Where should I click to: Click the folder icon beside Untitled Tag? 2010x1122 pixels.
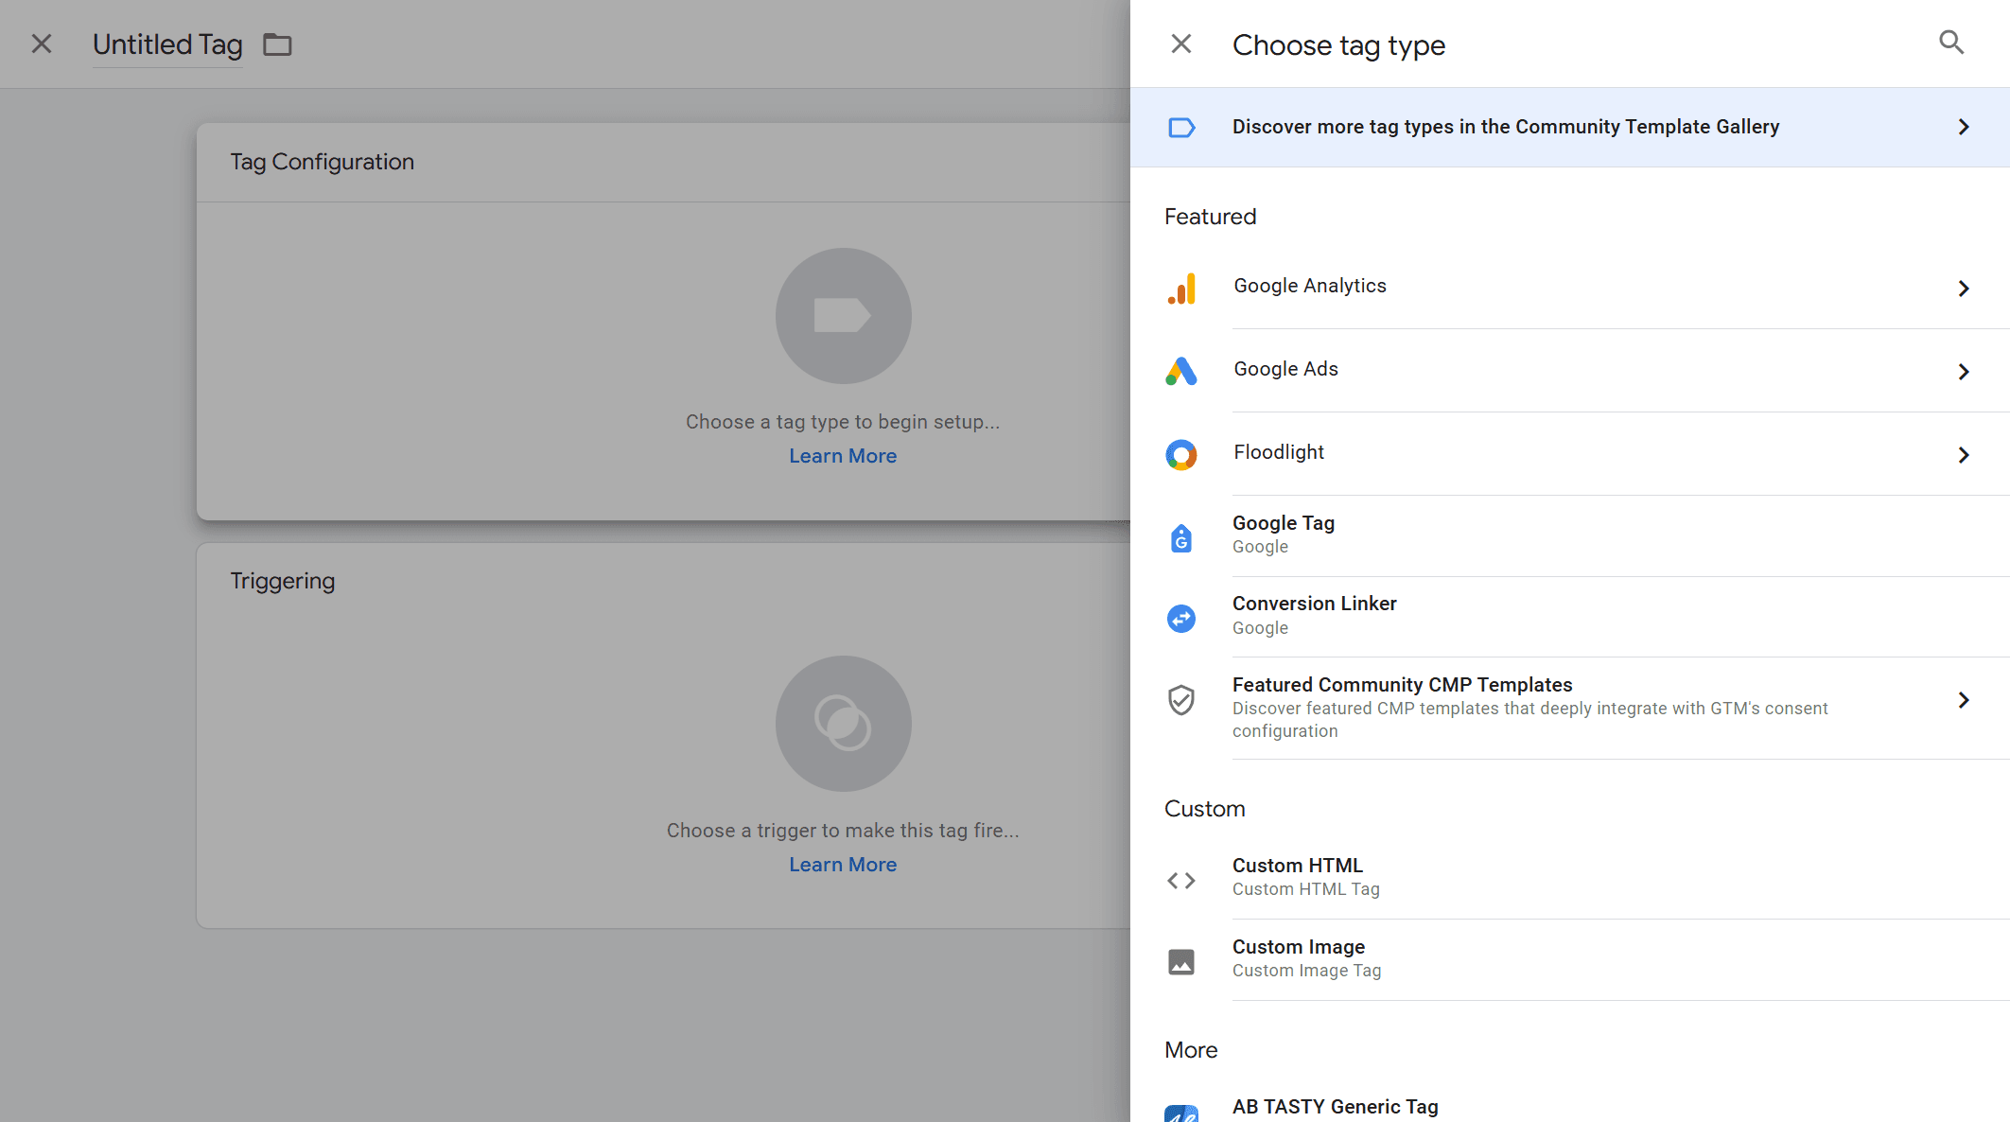point(277,44)
